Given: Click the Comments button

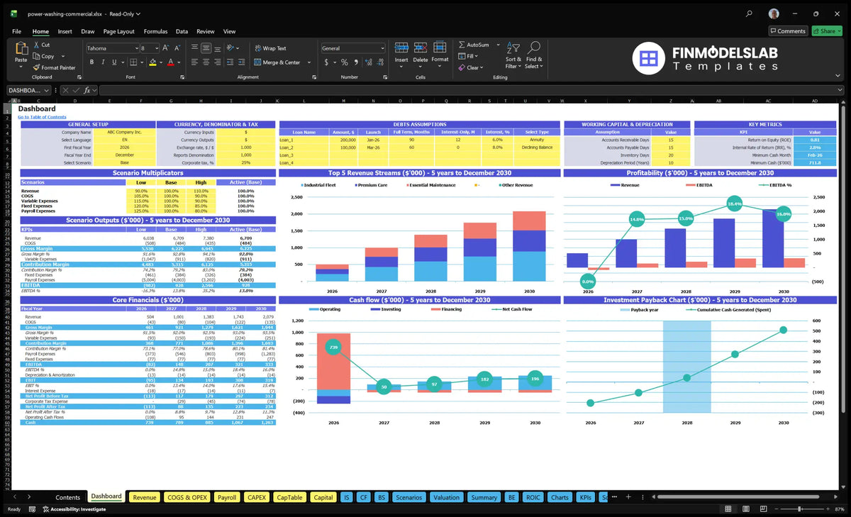Looking at the screenshot, I should coord(788,31).
